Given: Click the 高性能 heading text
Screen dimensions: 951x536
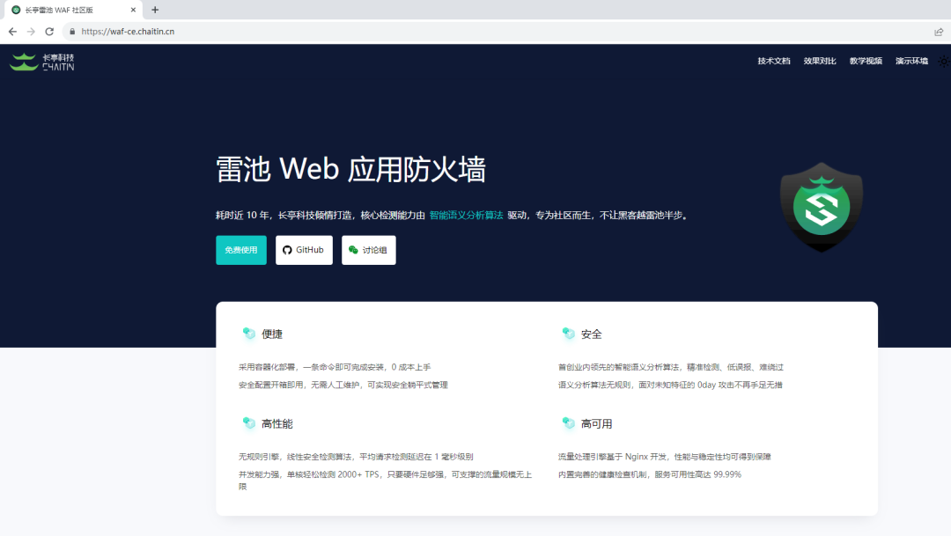Looking at the screenshot, I should [x=277, y=424].
